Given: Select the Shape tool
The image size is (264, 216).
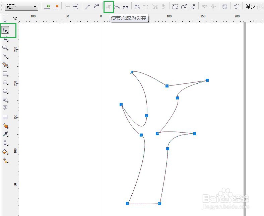Looking at the screenshot, I should (5, 30).
